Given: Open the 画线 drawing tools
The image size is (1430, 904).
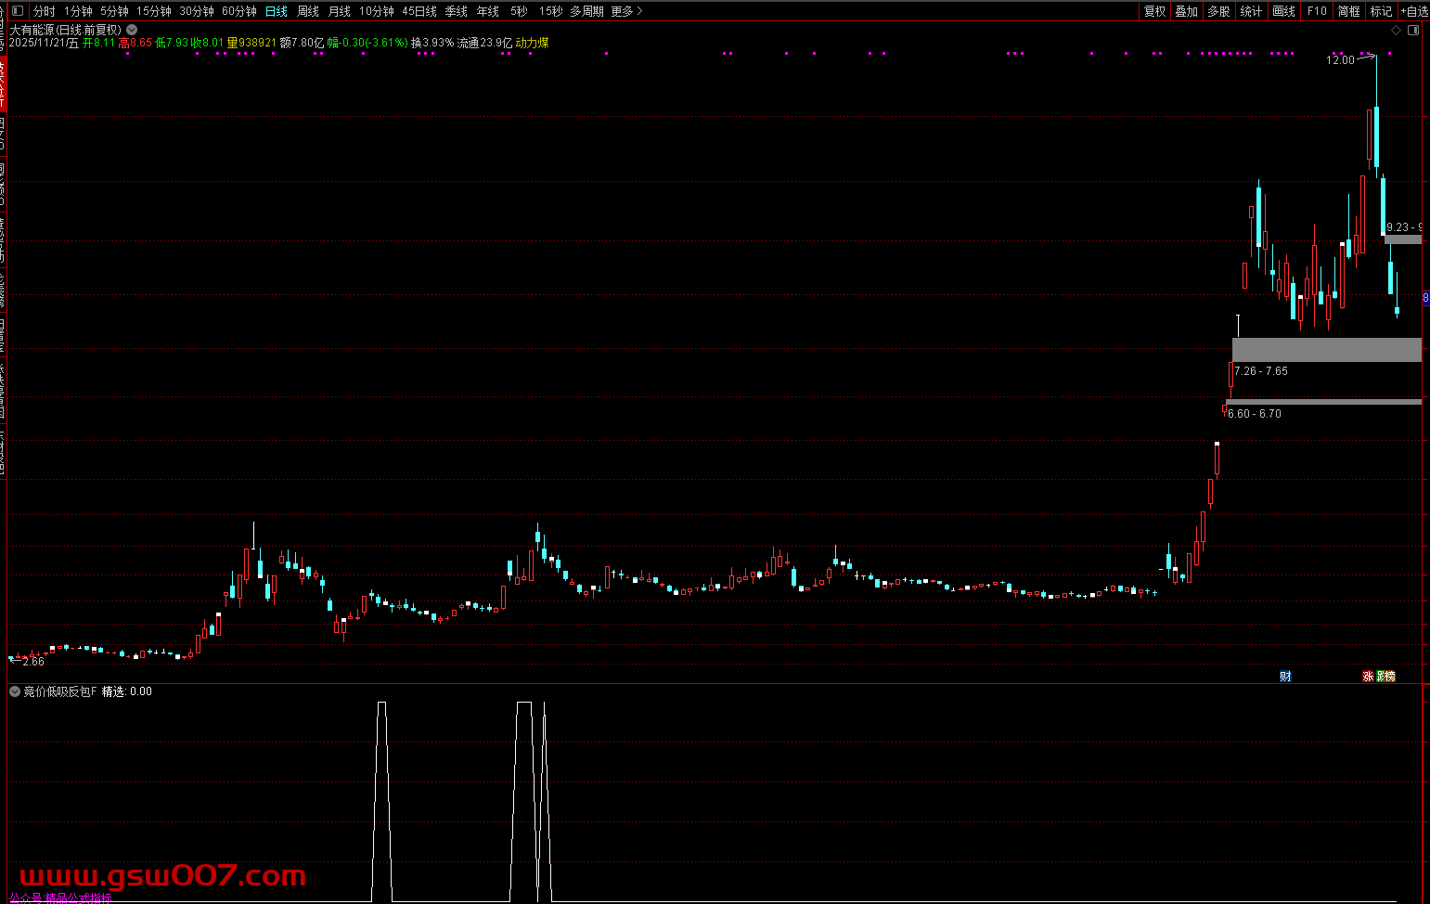Looking at the screenshot, I should (x=1283, y=11).
